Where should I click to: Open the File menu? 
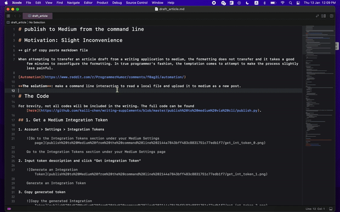point(28,3)
